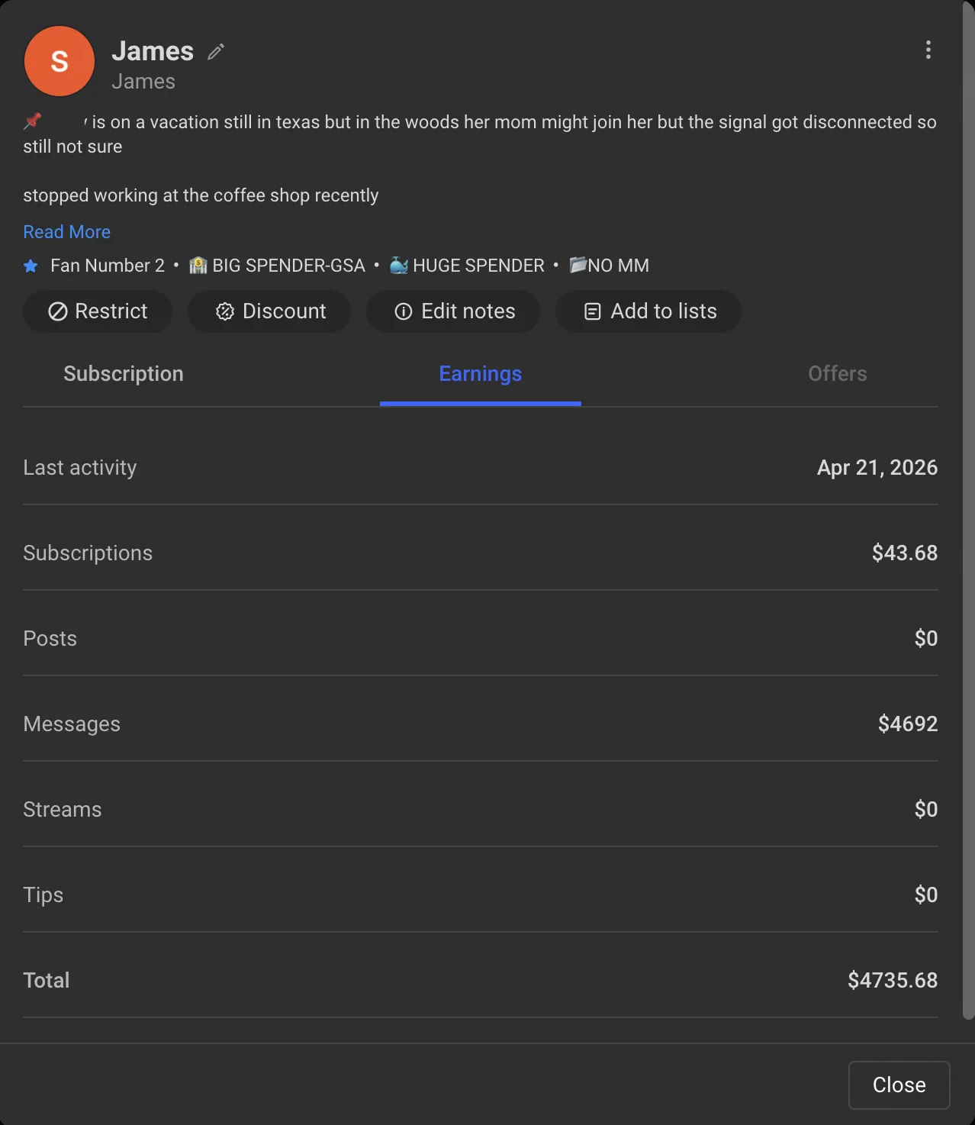The width and height of the screenshot is (975, 1125).
Task: Restrict the fan James
Action: pos(97,311)
